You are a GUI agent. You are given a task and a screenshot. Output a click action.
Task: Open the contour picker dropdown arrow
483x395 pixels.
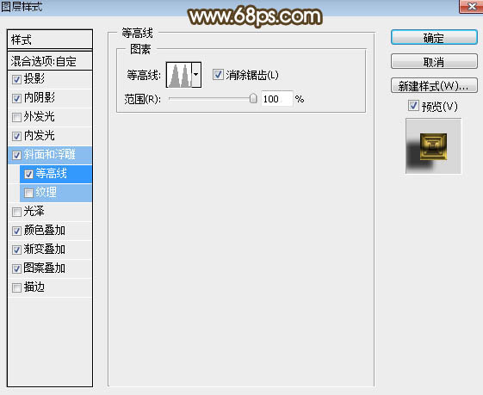tap(196, 75)
